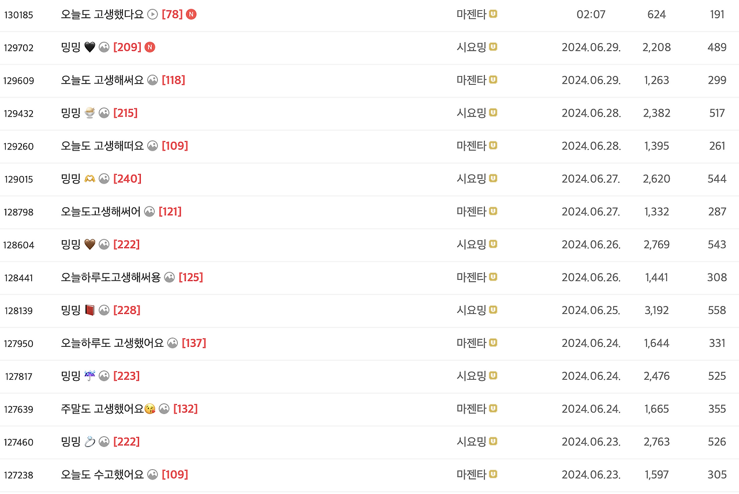The width and height of the screenshot is (739, 494).
Task: Click the membership badge next to 시요밍 on post 129702
Action: click(x=493, y=47)
